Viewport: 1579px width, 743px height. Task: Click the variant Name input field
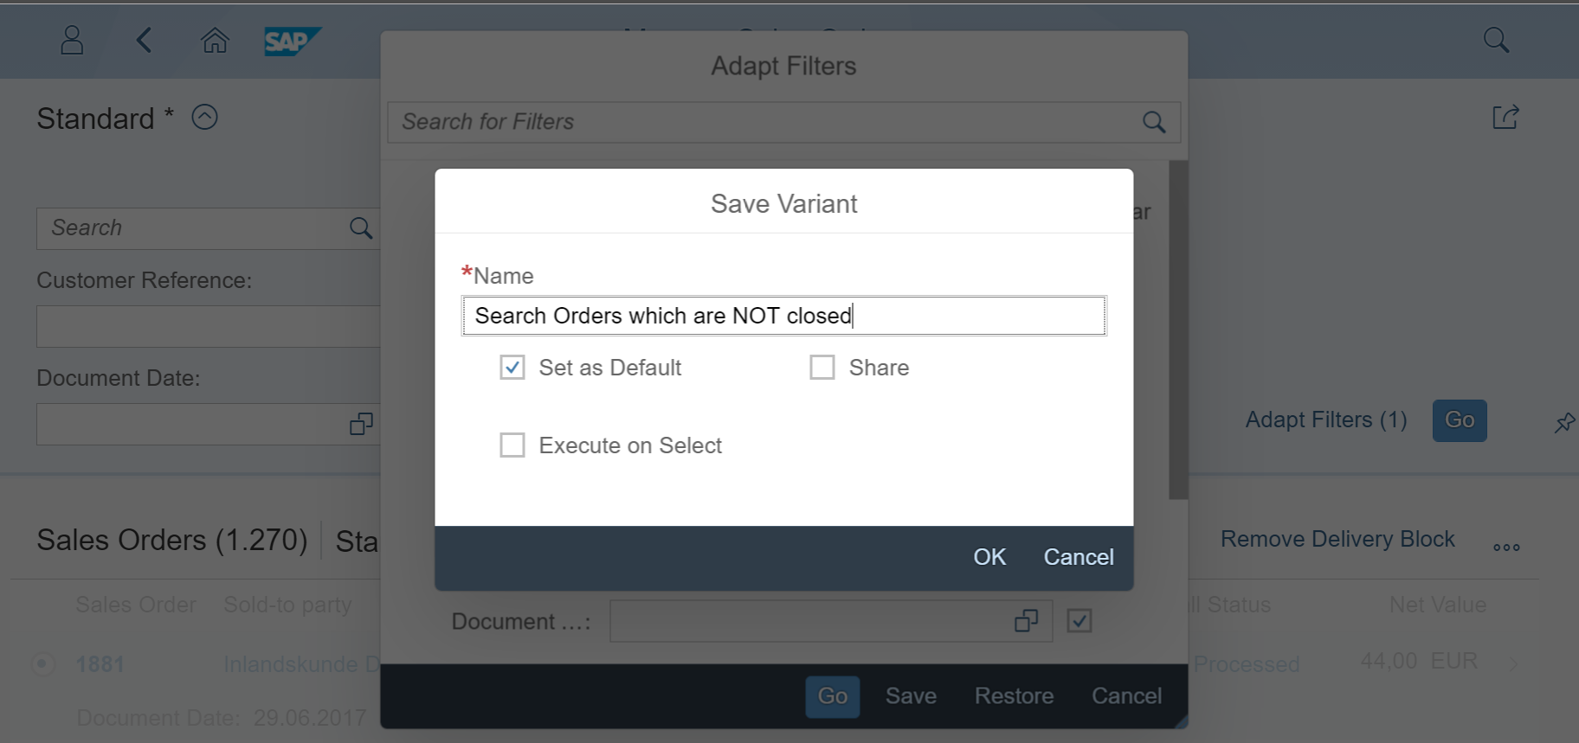point(784,316)
